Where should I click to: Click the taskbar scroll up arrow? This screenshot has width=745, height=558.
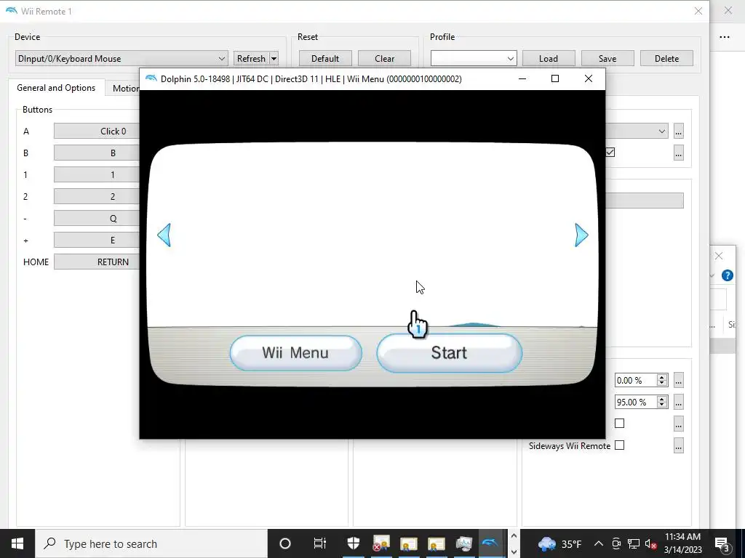click(x=514, y=536)
